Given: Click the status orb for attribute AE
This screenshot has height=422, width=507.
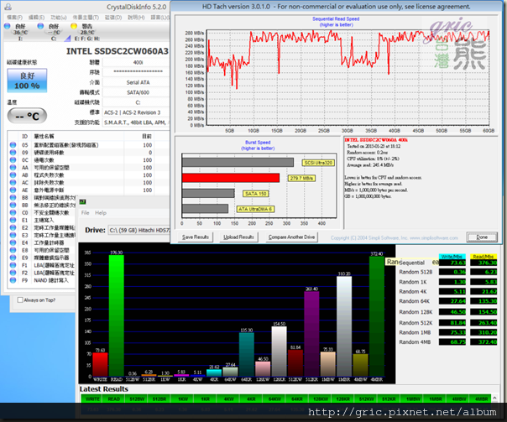Looking at the screenshot, I should 13,190.
